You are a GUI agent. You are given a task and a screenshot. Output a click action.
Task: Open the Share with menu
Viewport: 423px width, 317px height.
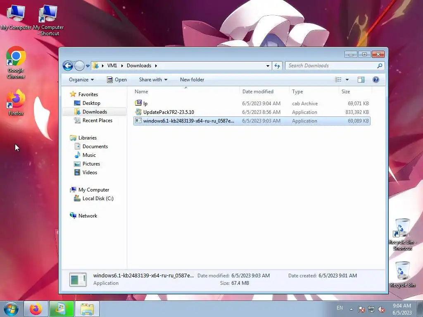[153, 80]
